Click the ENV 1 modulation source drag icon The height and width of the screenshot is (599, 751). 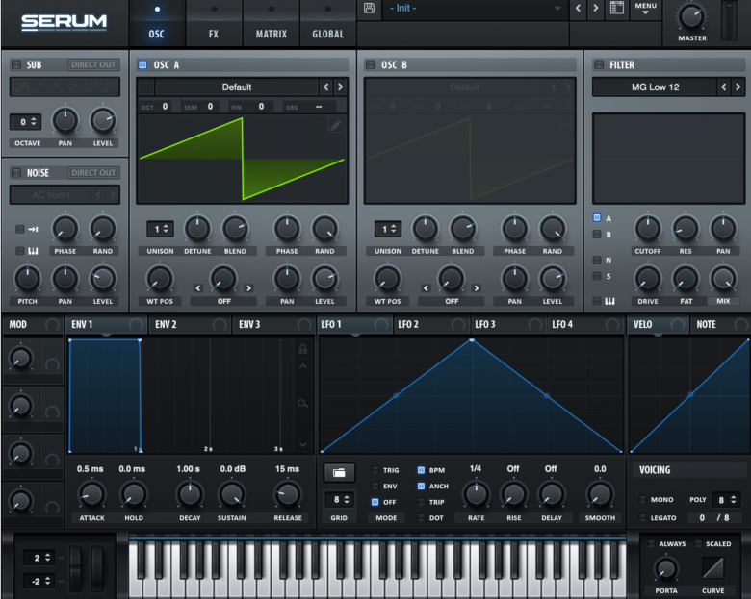[136, 325]
